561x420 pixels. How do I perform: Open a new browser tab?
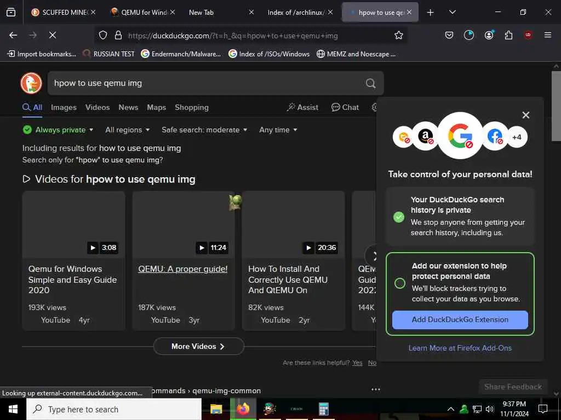[x=431, y=13]
